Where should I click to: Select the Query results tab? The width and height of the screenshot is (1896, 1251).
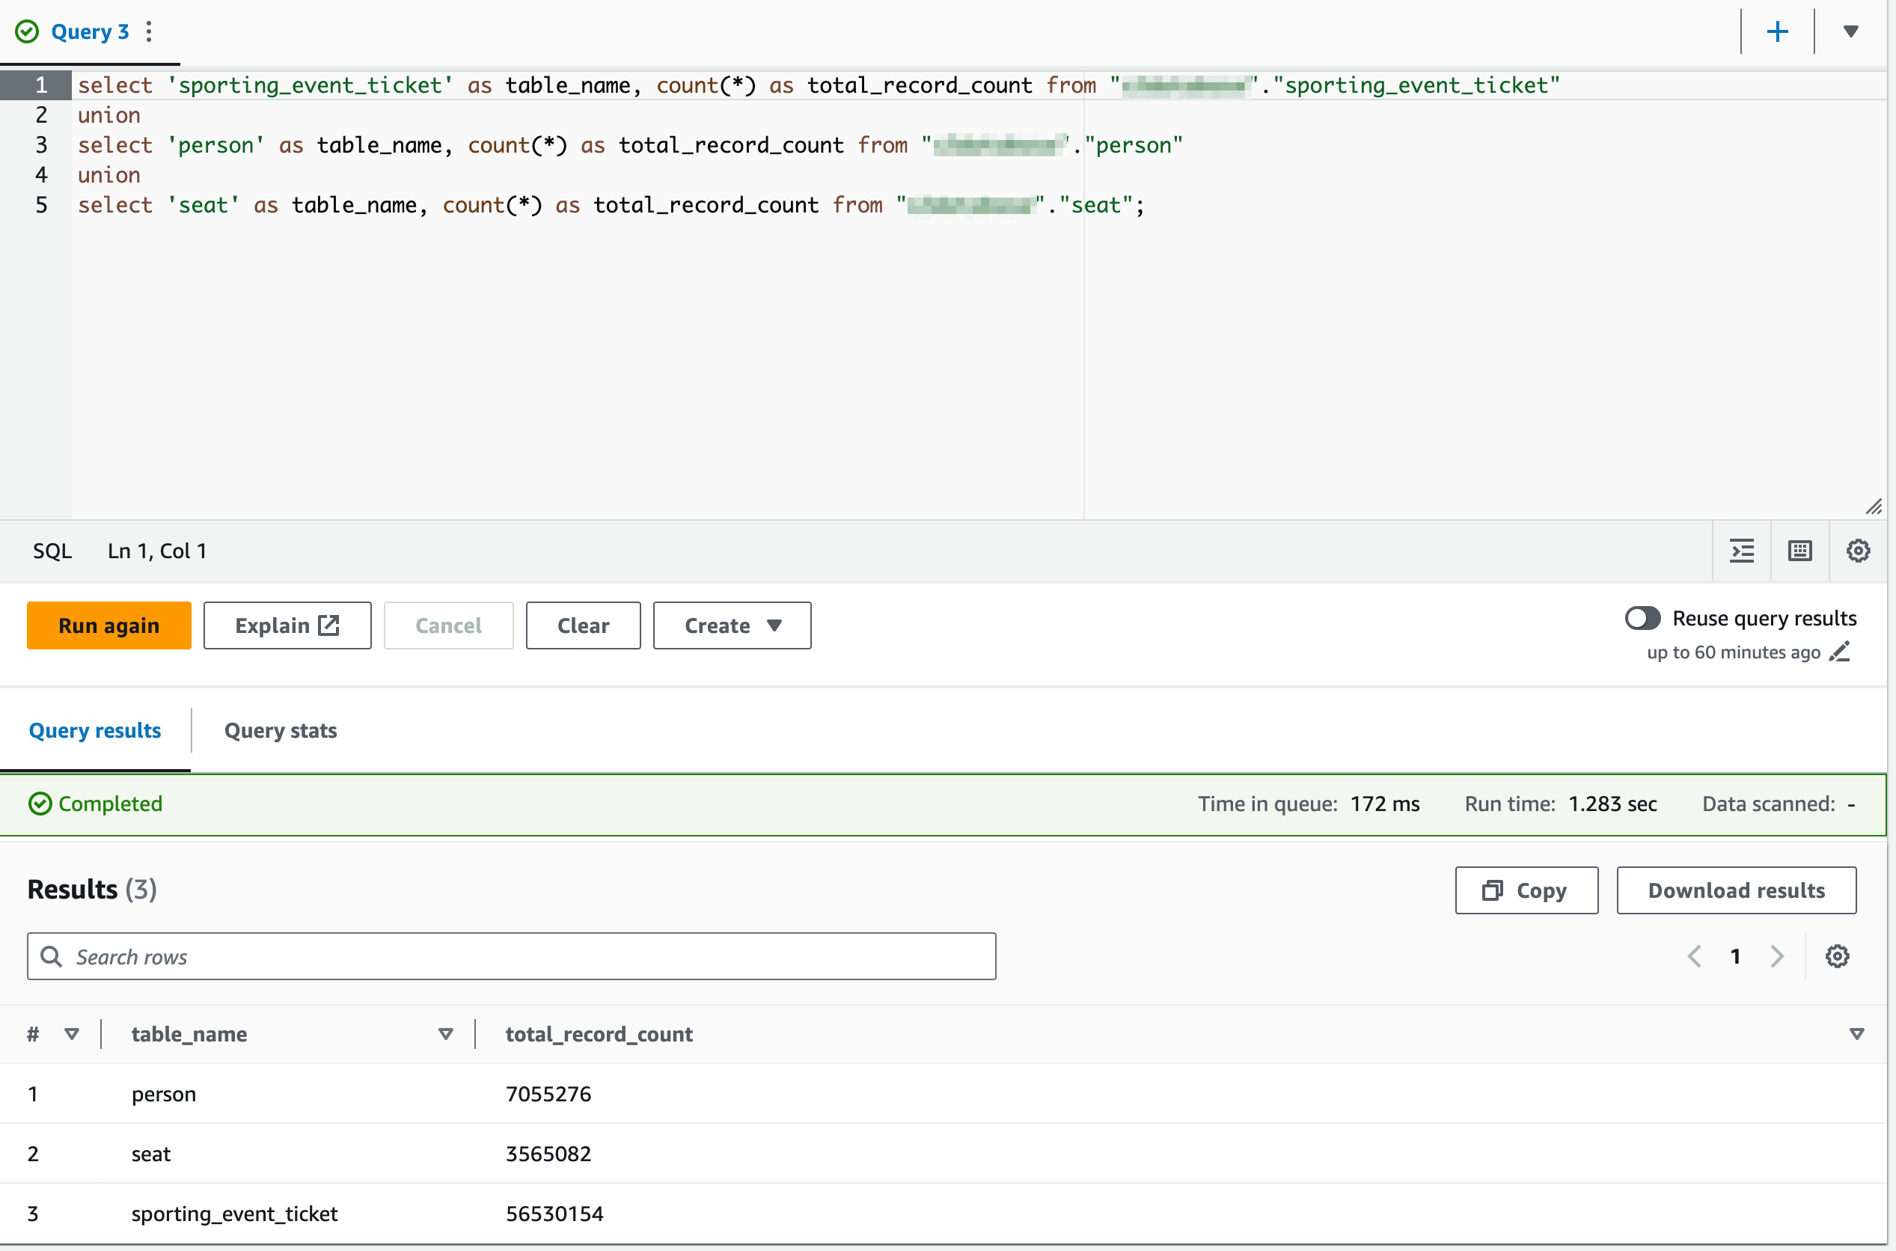(95, 730)
